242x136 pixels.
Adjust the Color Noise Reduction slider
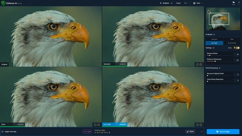208,82
